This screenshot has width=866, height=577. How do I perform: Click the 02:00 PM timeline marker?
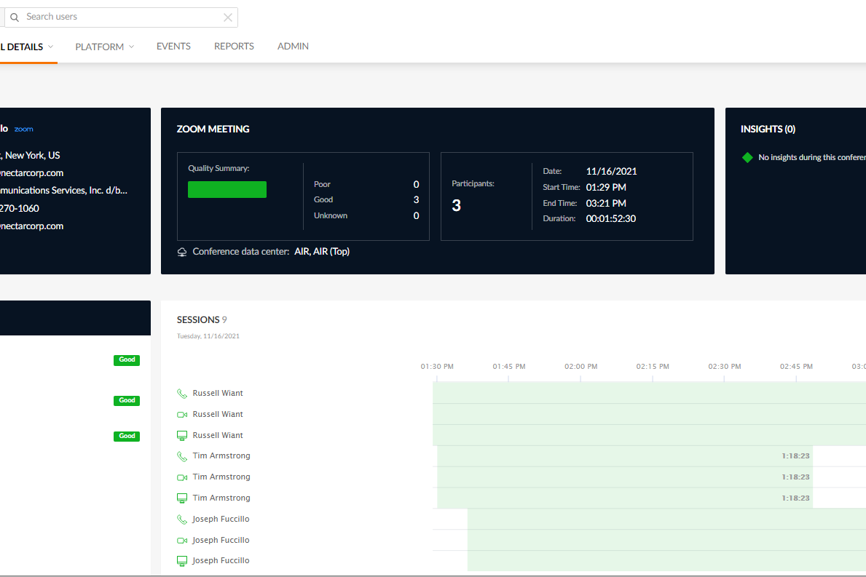[580, 366]
